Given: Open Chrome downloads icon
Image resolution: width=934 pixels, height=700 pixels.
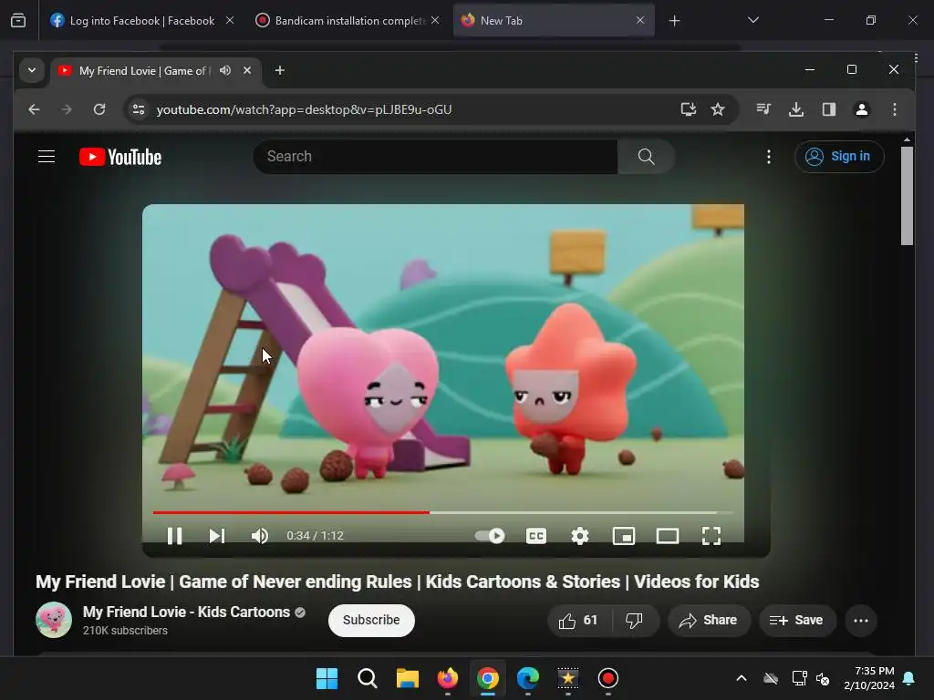Looking at the screenshot, I should coord(795,109).
